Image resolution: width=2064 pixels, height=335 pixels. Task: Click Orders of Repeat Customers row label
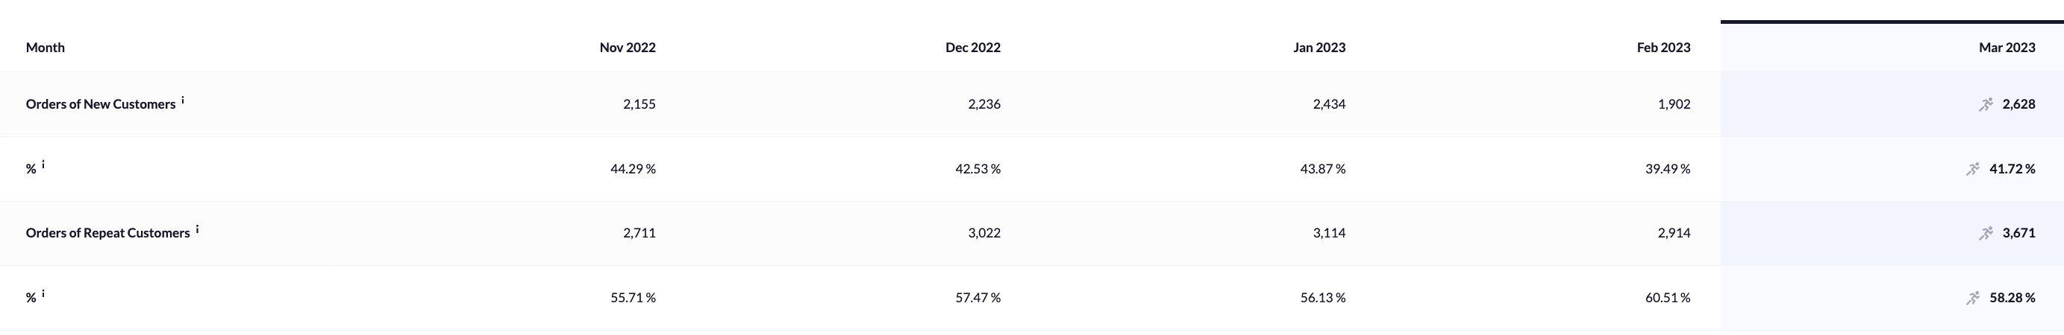[107, 233]
